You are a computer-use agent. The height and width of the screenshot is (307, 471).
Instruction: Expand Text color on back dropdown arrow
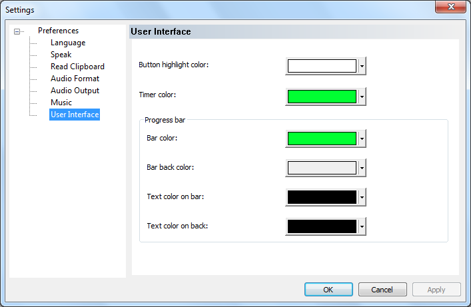(x=362, y=226)
